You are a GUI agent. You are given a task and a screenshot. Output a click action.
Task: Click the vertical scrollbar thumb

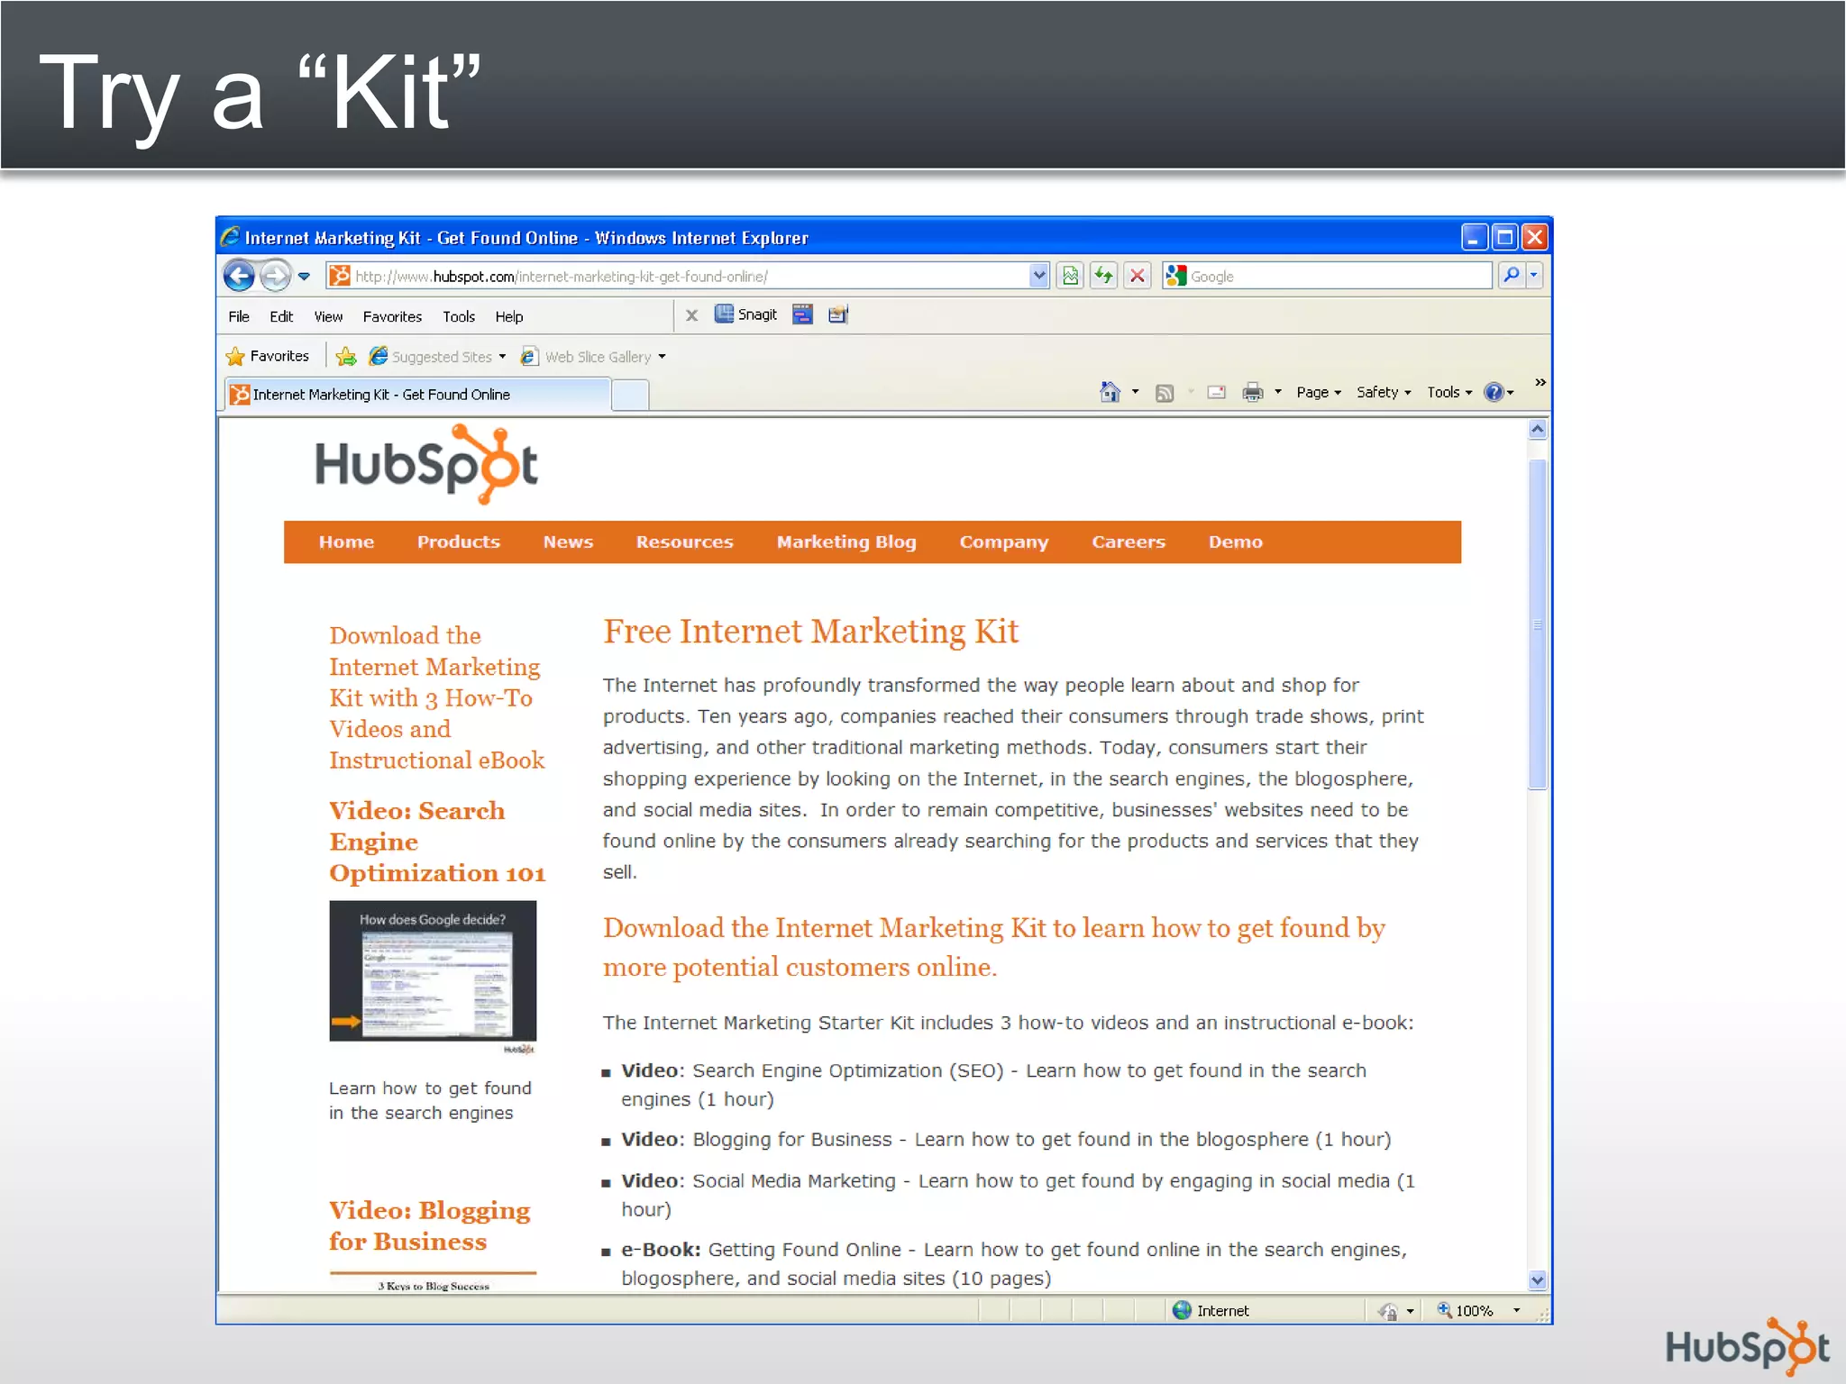tap(1538, 624)
